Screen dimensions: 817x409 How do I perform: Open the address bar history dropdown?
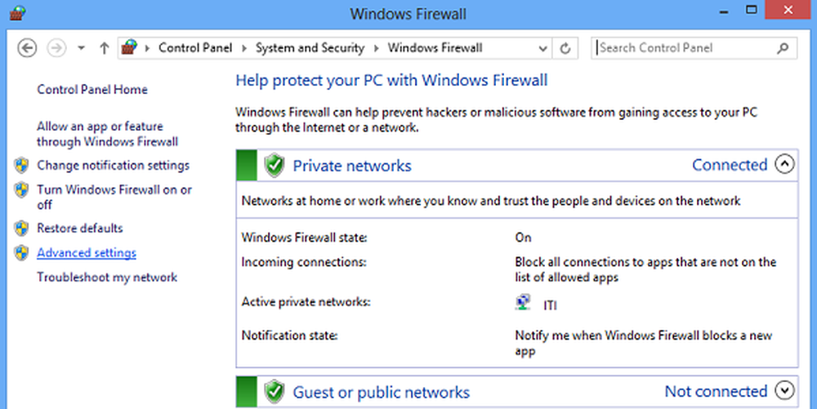click(543, 48)
